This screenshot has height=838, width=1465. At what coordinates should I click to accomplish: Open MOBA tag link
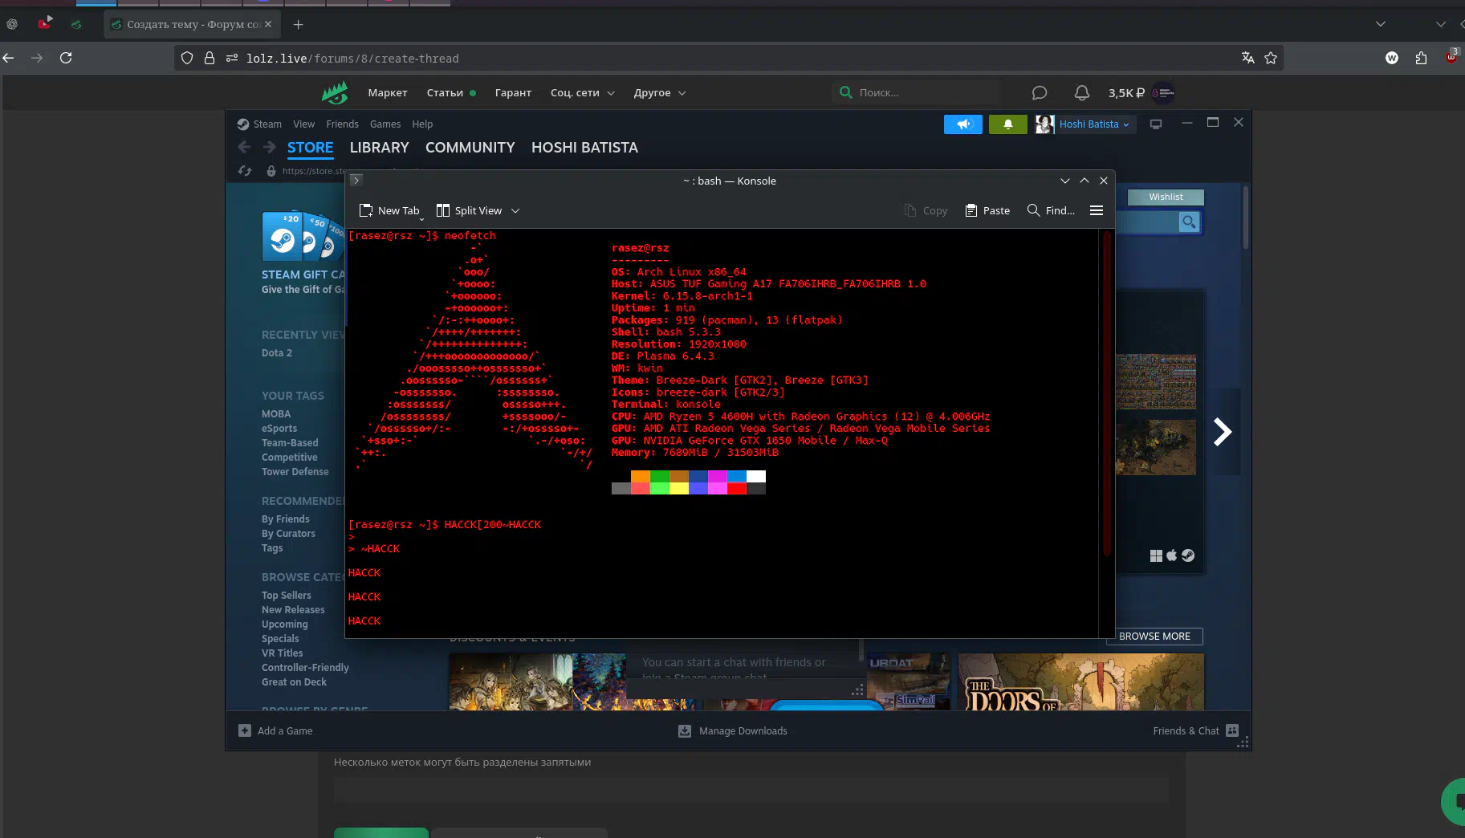(x=276, y=414)
